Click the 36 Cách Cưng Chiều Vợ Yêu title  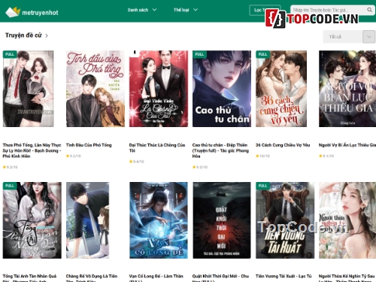pyautogui.click(x=283, y=145)
